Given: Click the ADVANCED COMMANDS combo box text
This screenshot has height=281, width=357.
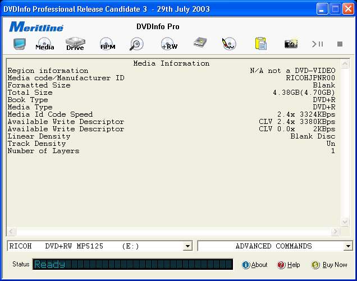Looking at the screenshot, I should 273,246.
